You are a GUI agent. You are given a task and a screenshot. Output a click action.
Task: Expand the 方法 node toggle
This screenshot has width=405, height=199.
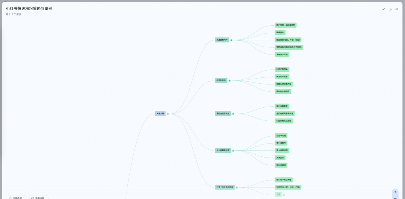[x=284, y=195]
